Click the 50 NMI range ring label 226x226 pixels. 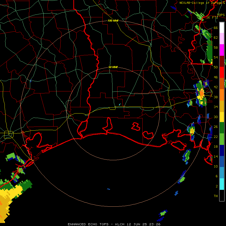(x=113, y=67)
